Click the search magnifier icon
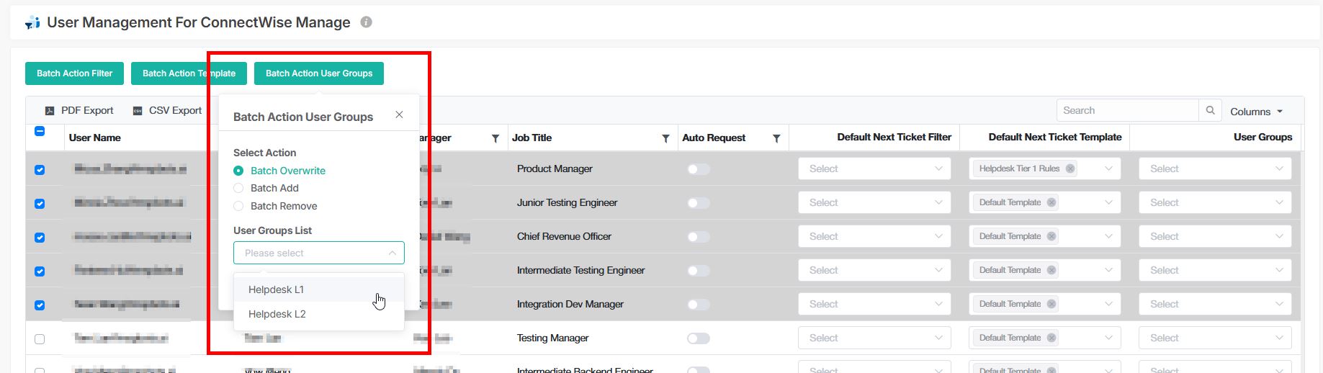 click(x=1210, y=110)
